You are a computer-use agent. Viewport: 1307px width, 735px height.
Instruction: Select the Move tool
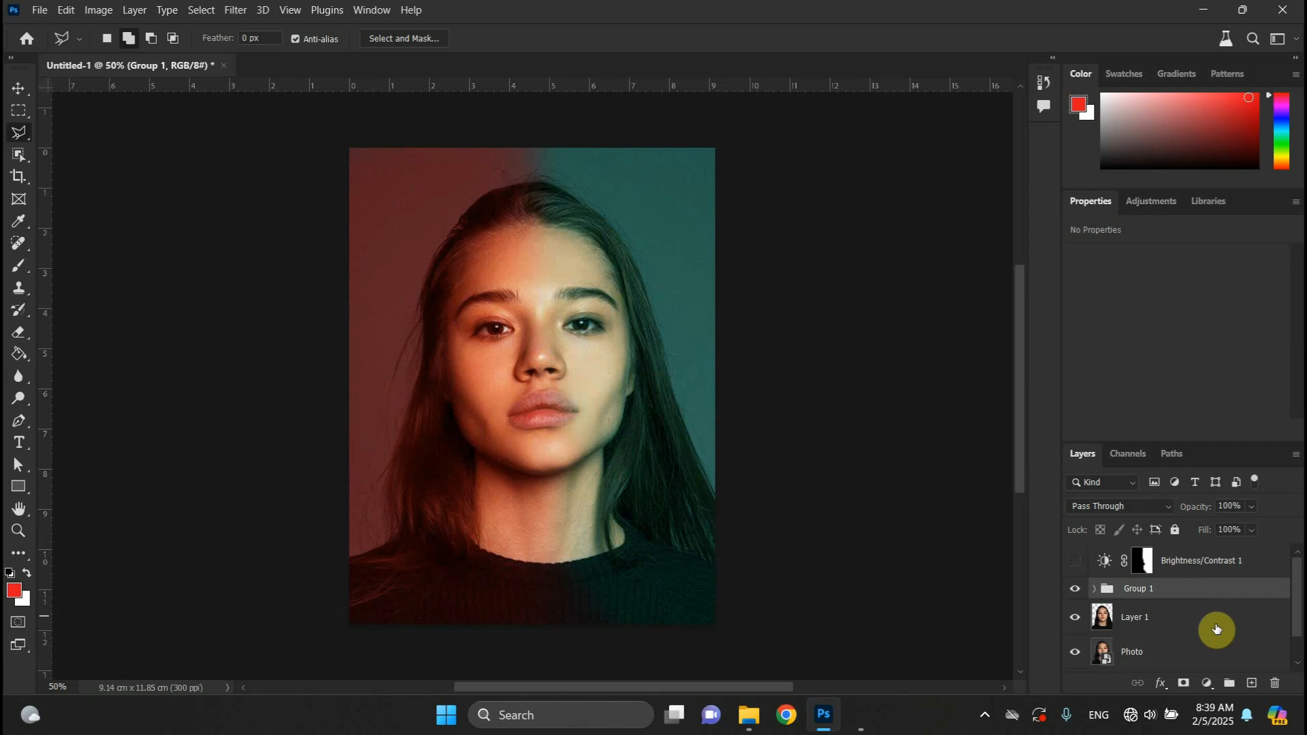[18, 88]
